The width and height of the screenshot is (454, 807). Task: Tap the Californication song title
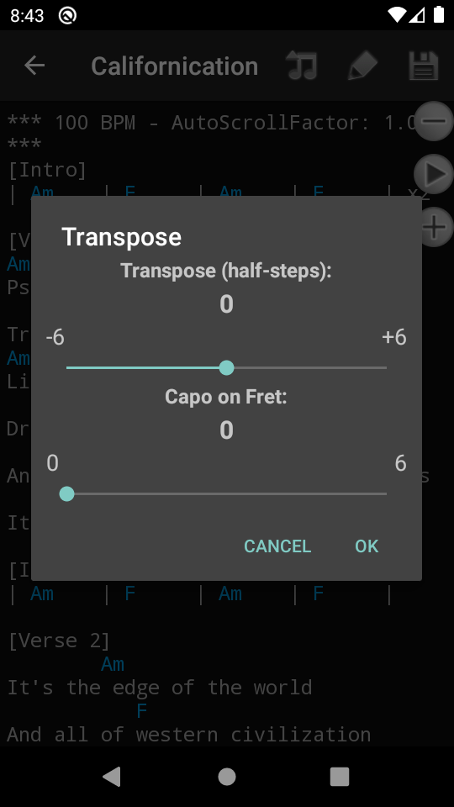(x=175, y=66)
